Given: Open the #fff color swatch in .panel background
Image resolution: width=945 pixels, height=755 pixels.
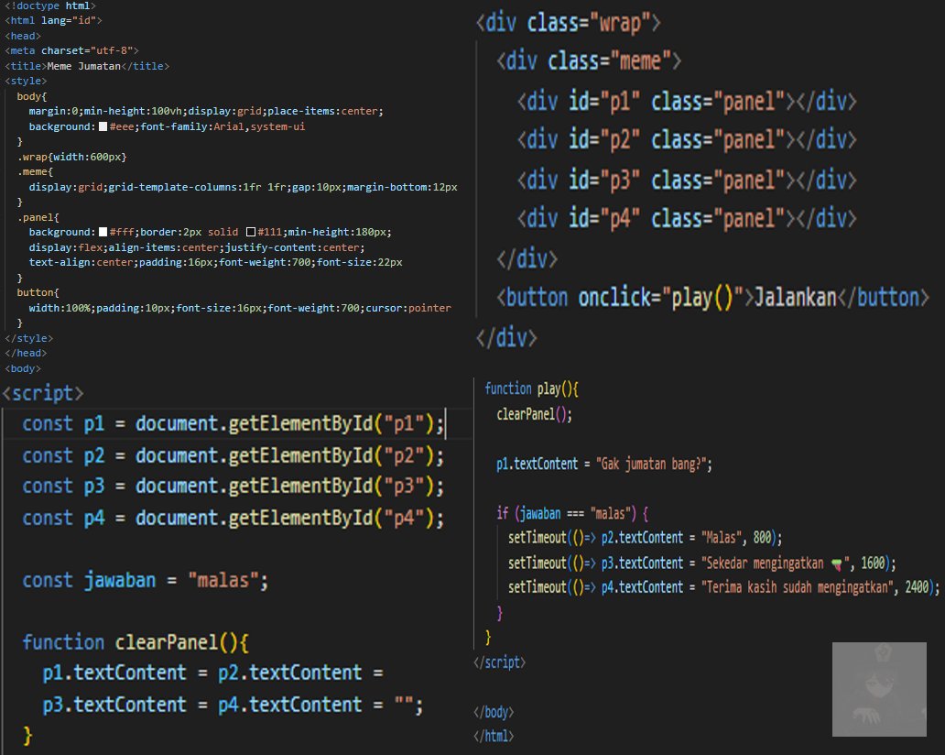Looking at the screenshot, I should pos(103,232).
